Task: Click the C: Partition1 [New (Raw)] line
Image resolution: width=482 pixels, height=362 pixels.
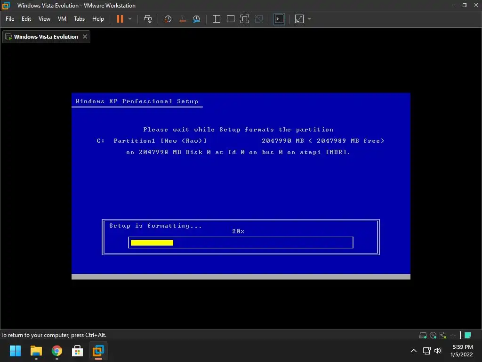Action: pos(241,140)
